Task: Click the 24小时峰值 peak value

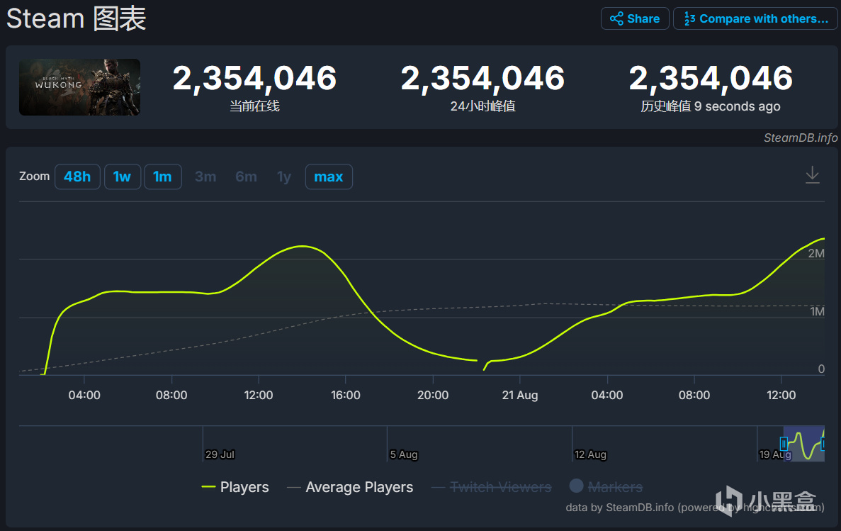Action: pos(482,78)
